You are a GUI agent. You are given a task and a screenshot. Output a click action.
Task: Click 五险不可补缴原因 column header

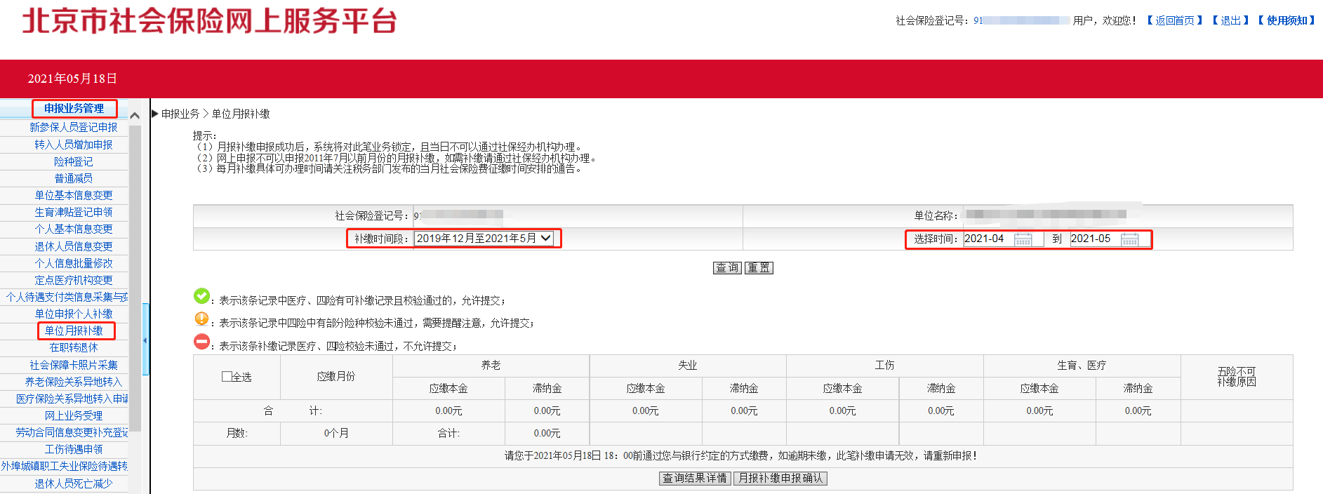pos(1237,377)
